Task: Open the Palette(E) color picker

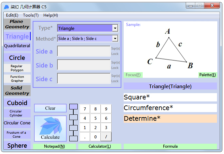Action: click(x=207, y=75)
